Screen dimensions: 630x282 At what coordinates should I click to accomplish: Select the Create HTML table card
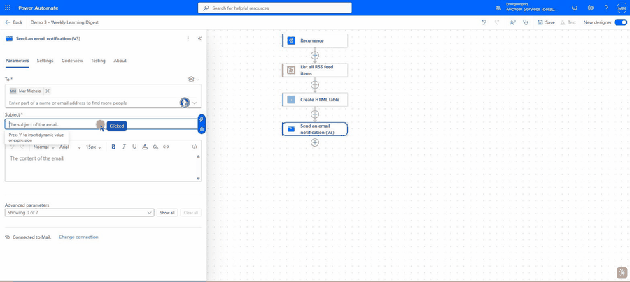pyautogui.click(x=315, y=100)
